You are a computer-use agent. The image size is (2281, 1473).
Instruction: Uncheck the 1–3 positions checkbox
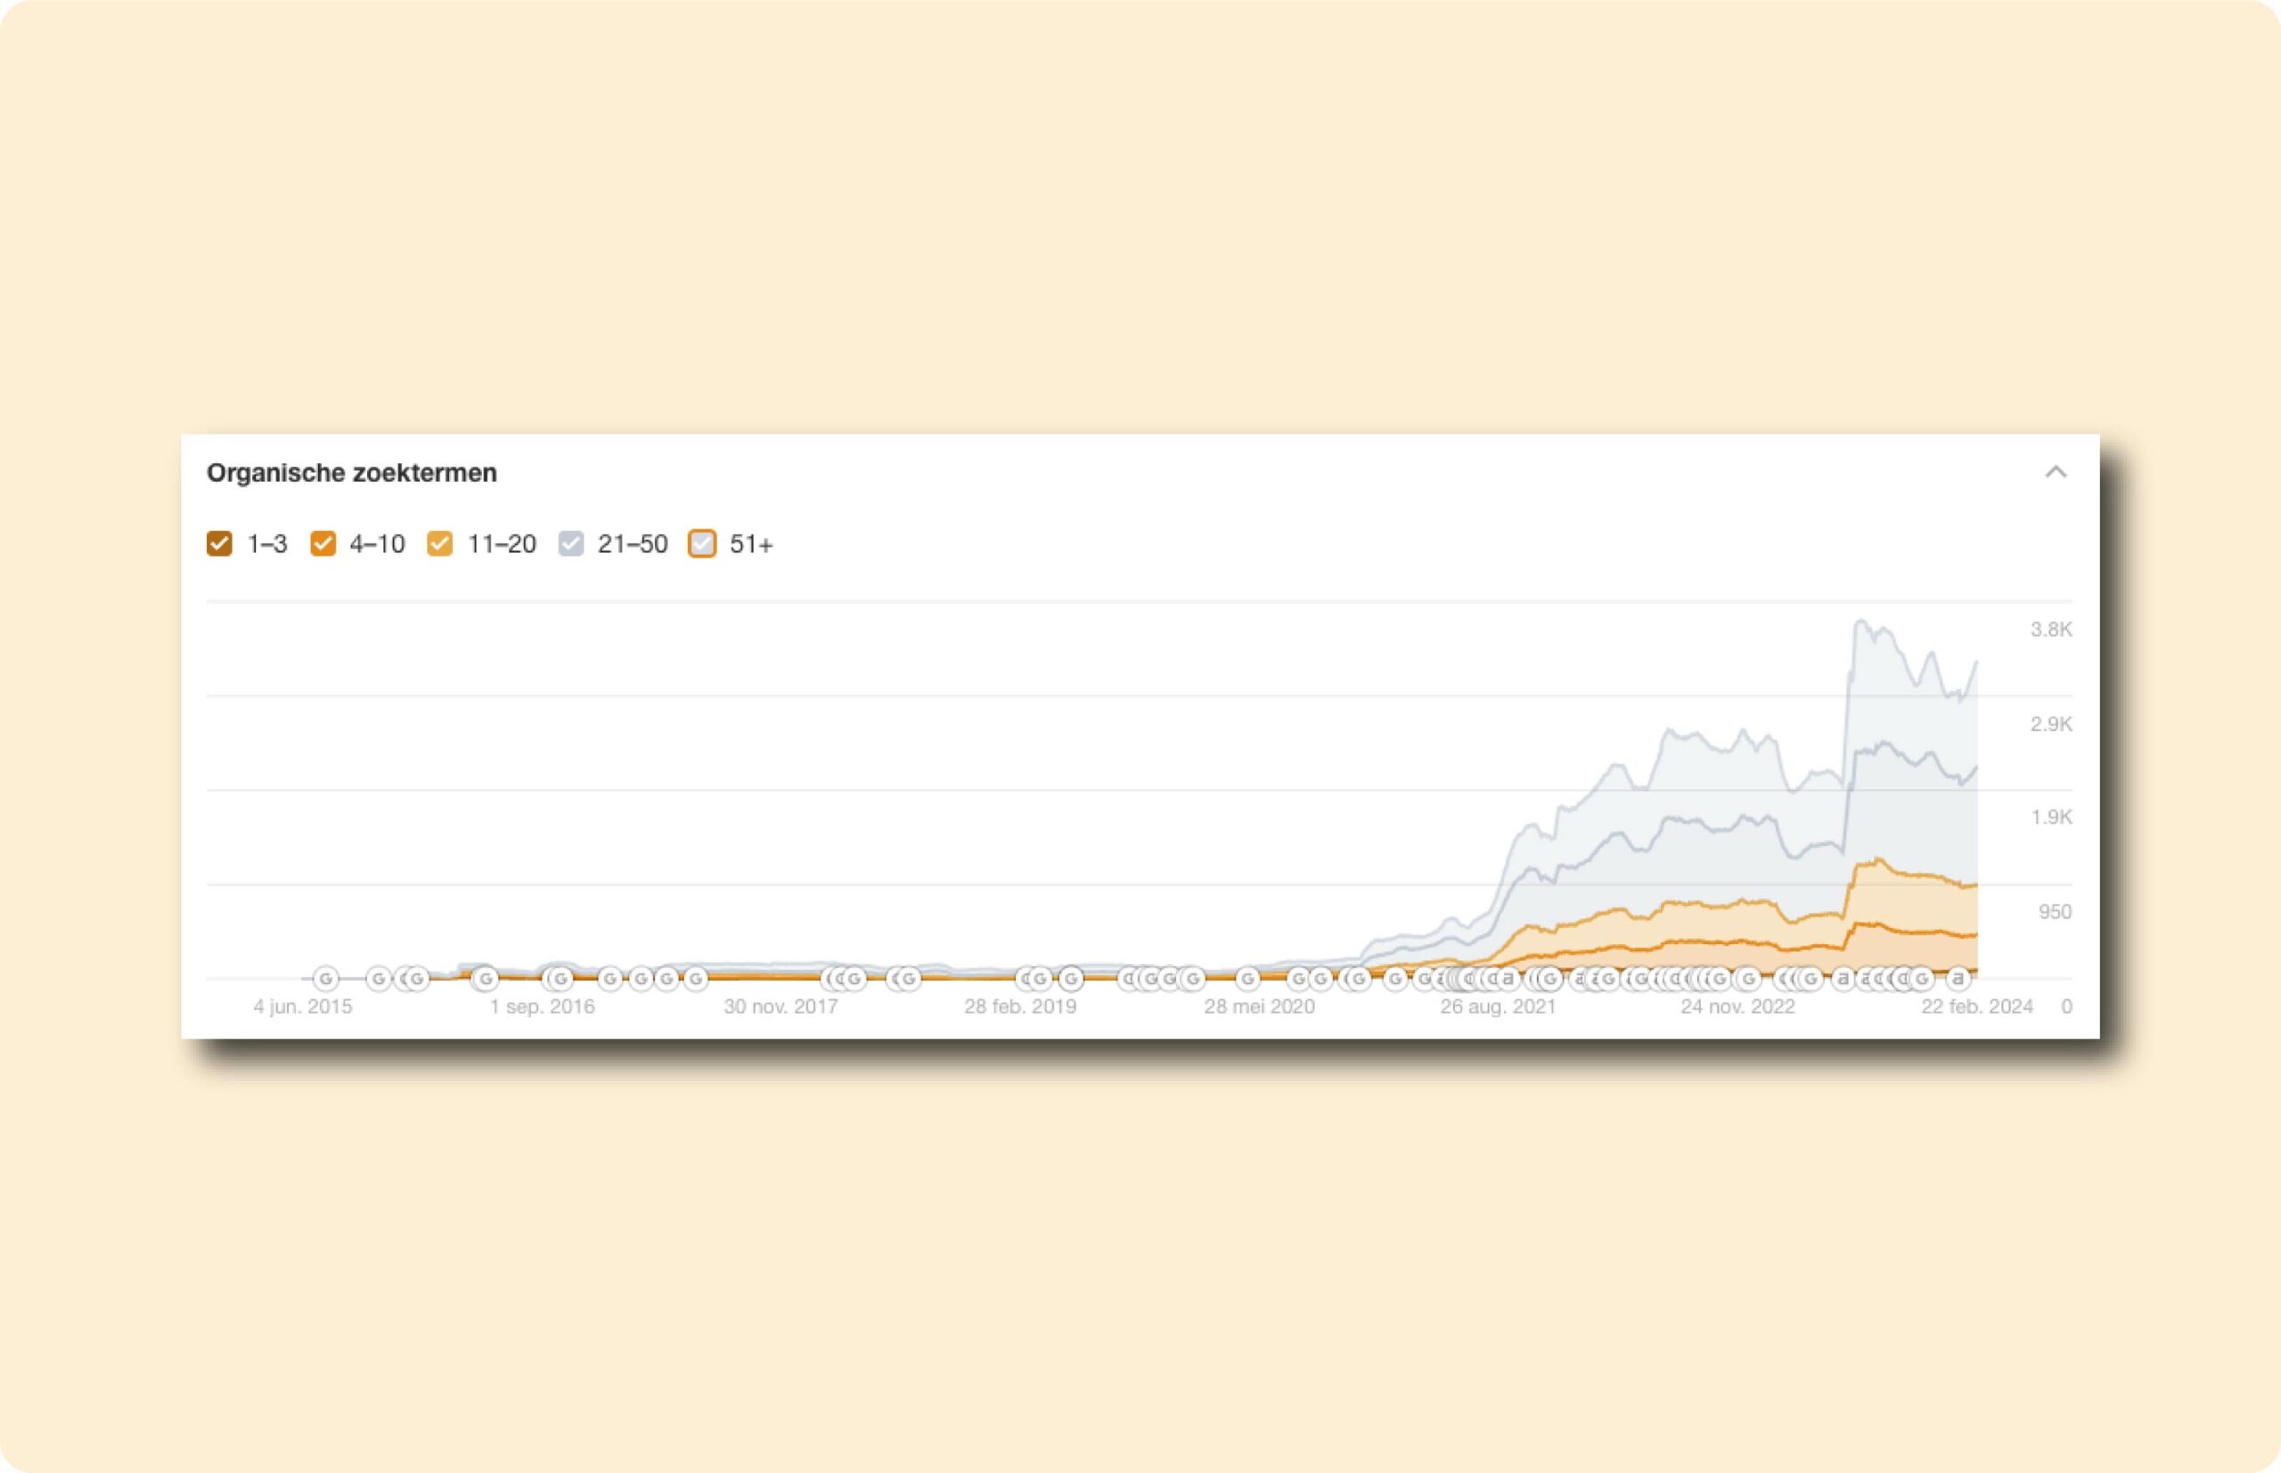pyautogui.click(x=219, y=543)
